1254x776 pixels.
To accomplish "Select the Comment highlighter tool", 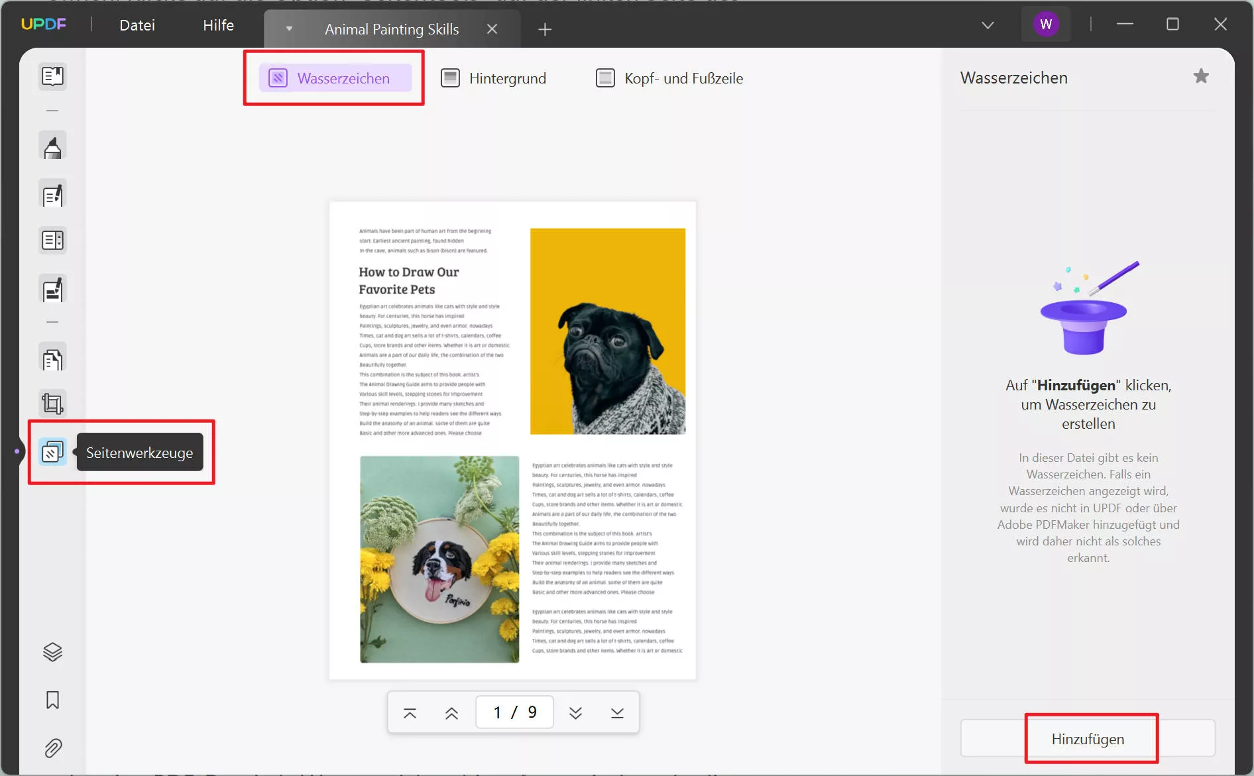I will click(x=52, y=146).
